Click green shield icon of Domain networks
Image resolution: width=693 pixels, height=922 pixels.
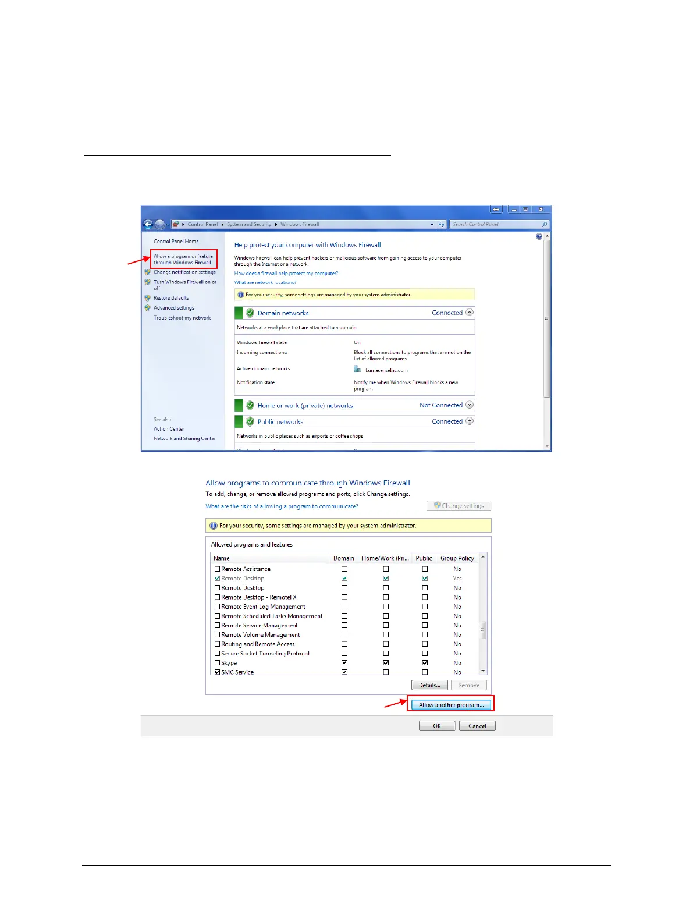pos(250,313)
